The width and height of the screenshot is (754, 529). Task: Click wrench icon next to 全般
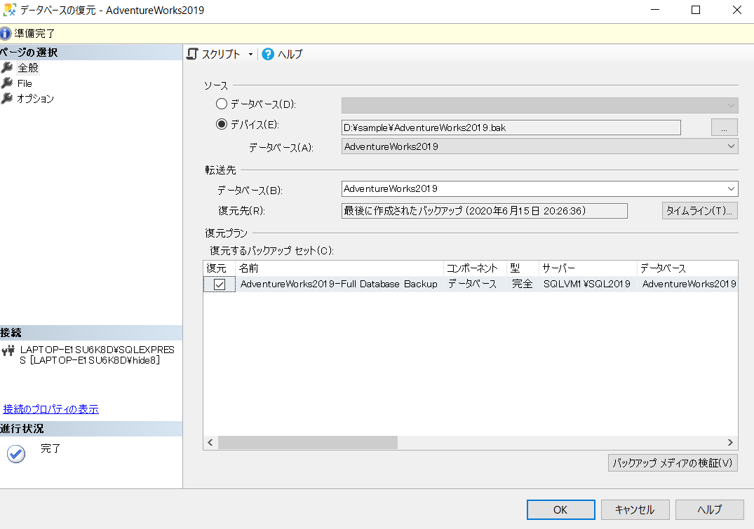(x=7, y=67)
